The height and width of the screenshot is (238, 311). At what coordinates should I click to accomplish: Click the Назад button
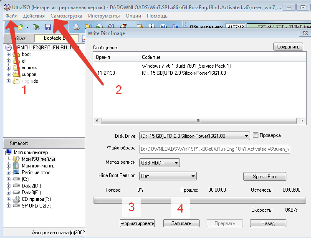pyautogui.click(x=268, y=223)
